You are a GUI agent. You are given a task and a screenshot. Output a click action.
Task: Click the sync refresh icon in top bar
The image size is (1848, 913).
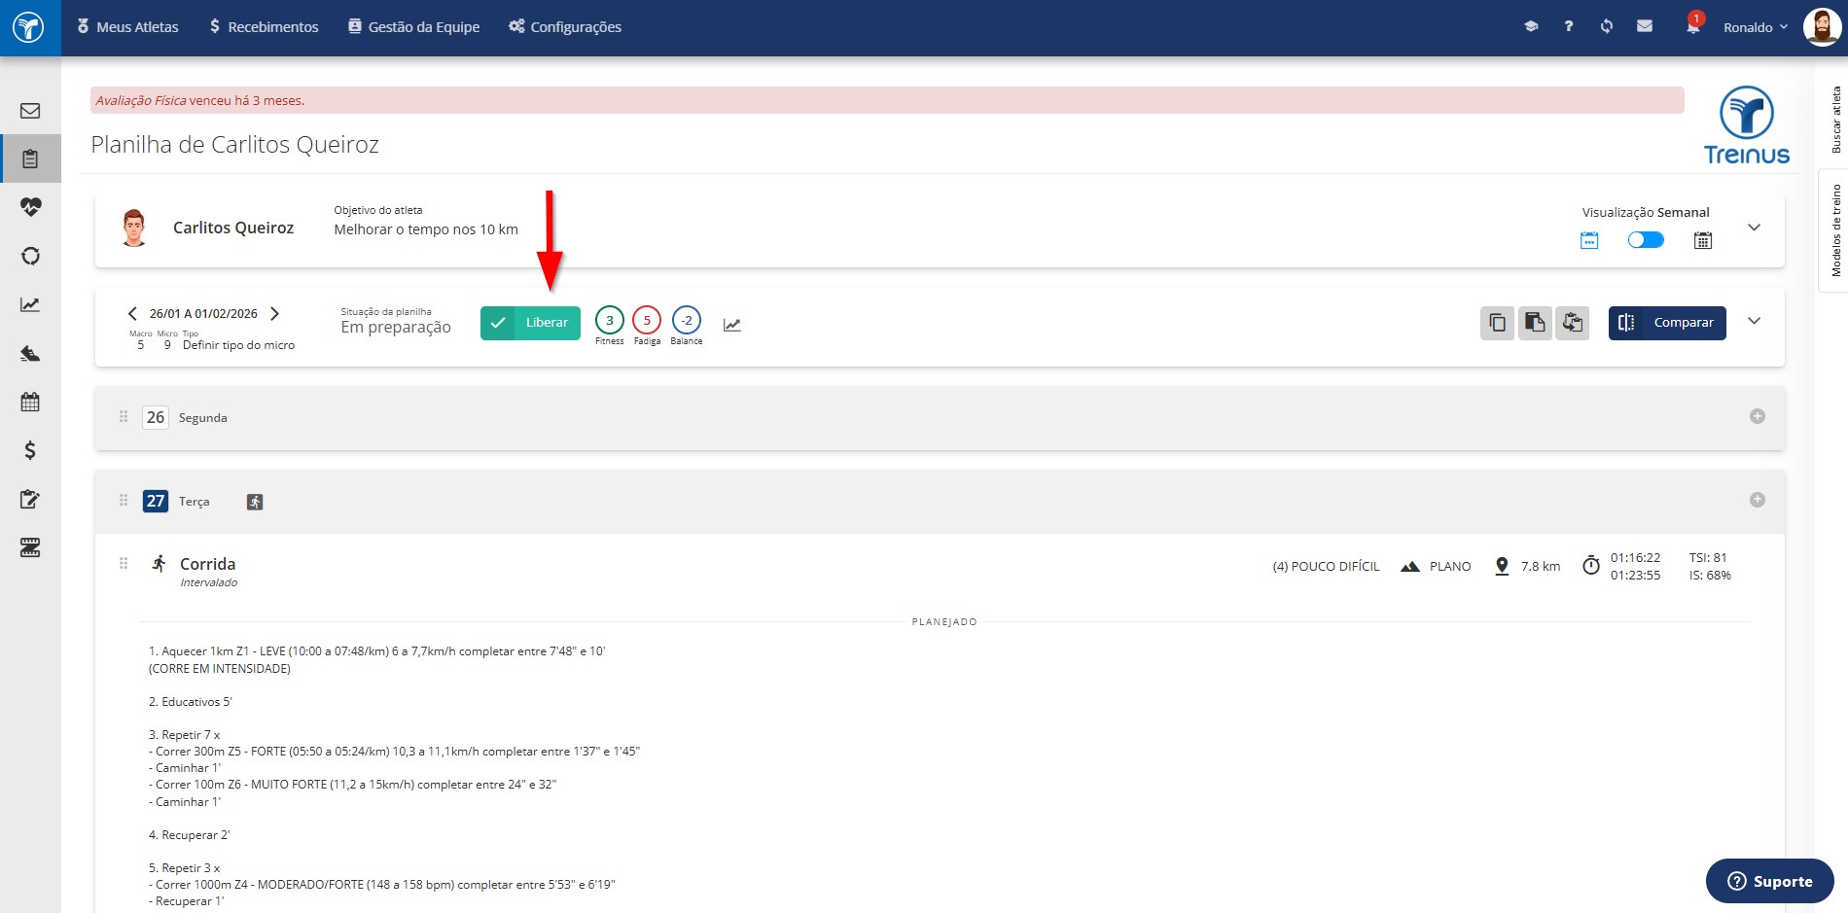coord(1606,26)
